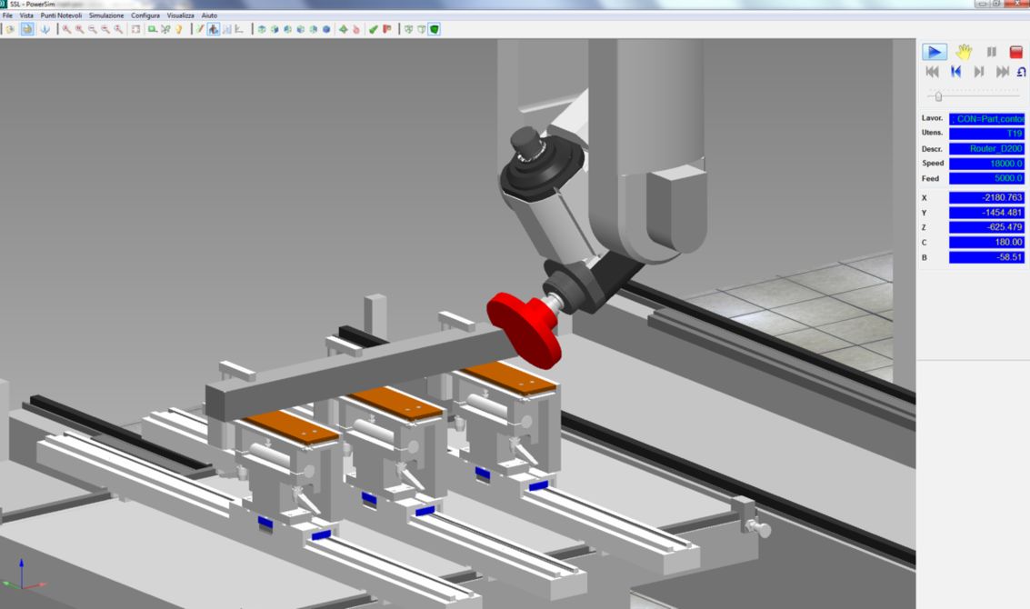Click the simulation speed slider handle

[x=938, y=96]
